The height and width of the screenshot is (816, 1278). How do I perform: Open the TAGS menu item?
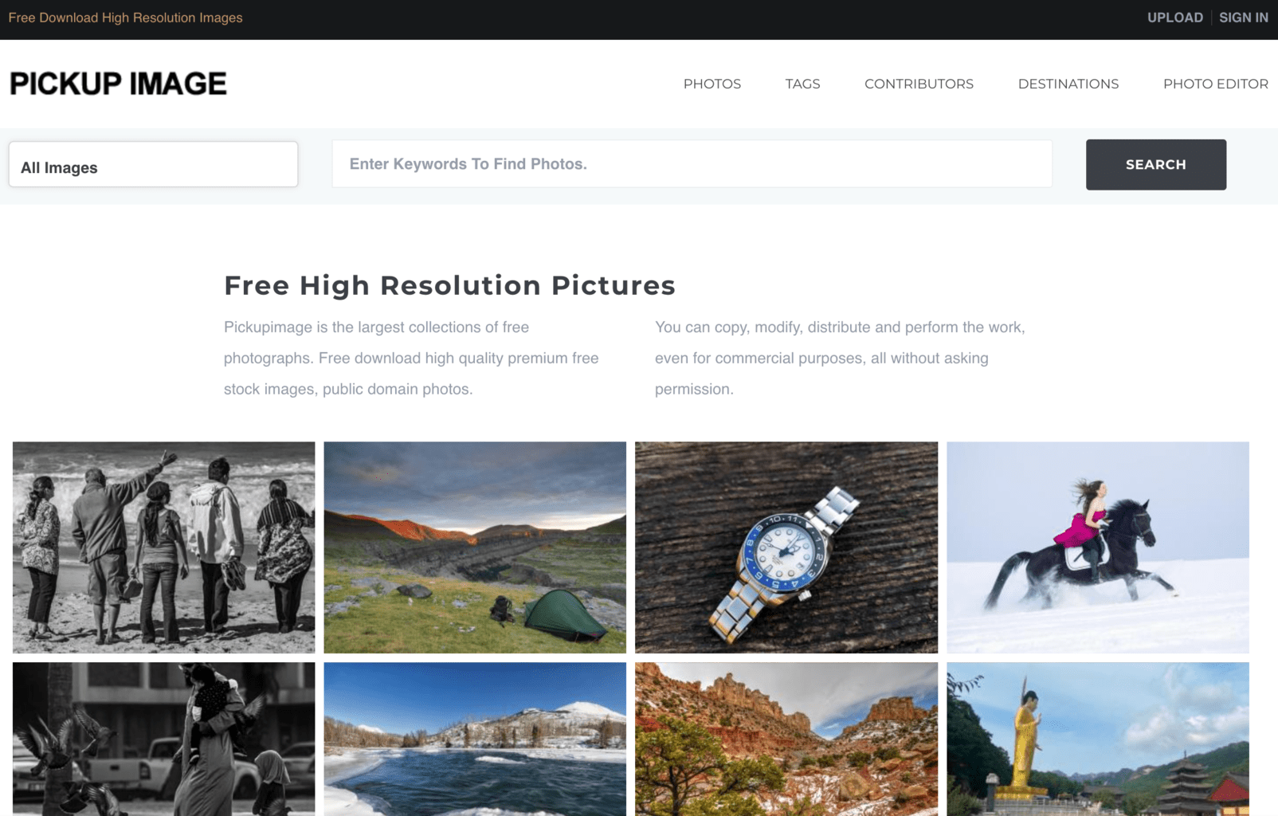click(802, 84)
